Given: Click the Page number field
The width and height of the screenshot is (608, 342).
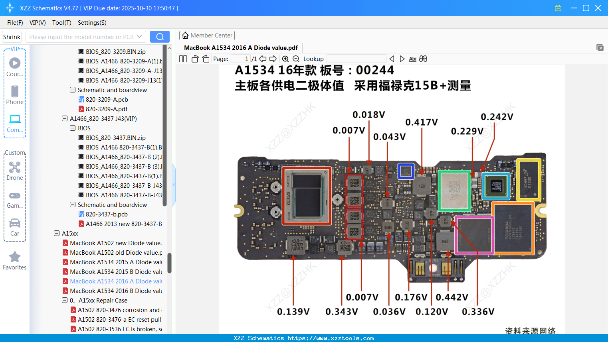Looking at the screenshot, I should click(241, 59).
